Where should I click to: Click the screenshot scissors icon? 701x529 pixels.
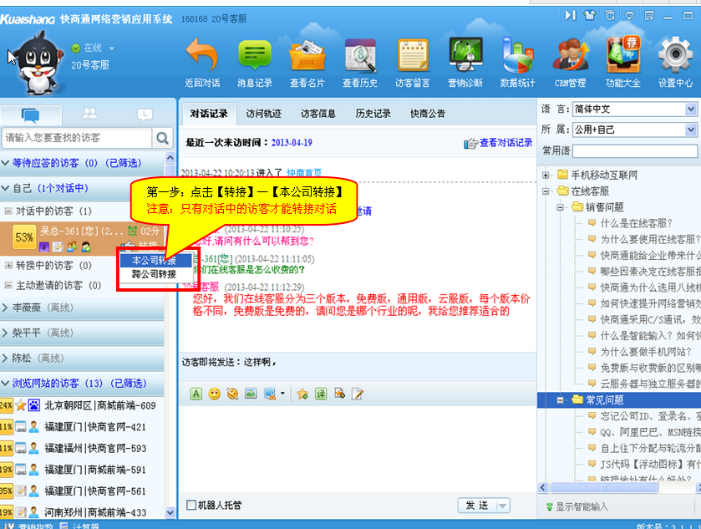(270, 394)
